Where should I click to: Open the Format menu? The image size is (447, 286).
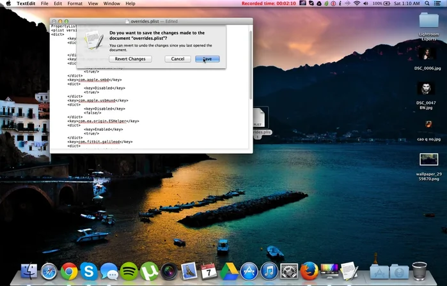75,3
